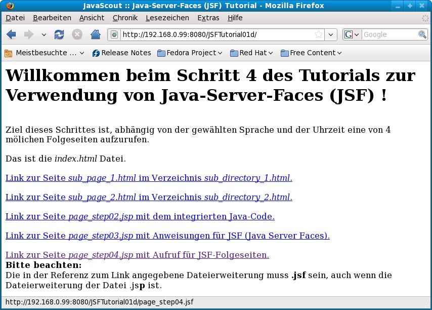The image size is (432, 310).
Task: Open the page_step04.jsp JSF-Folgeseiten link
Action: (x=137, y=255)
